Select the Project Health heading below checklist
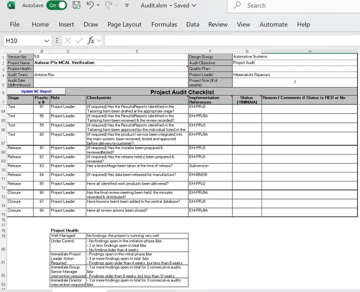The height and width of the screenshot is (292, 360). [65, 230]
